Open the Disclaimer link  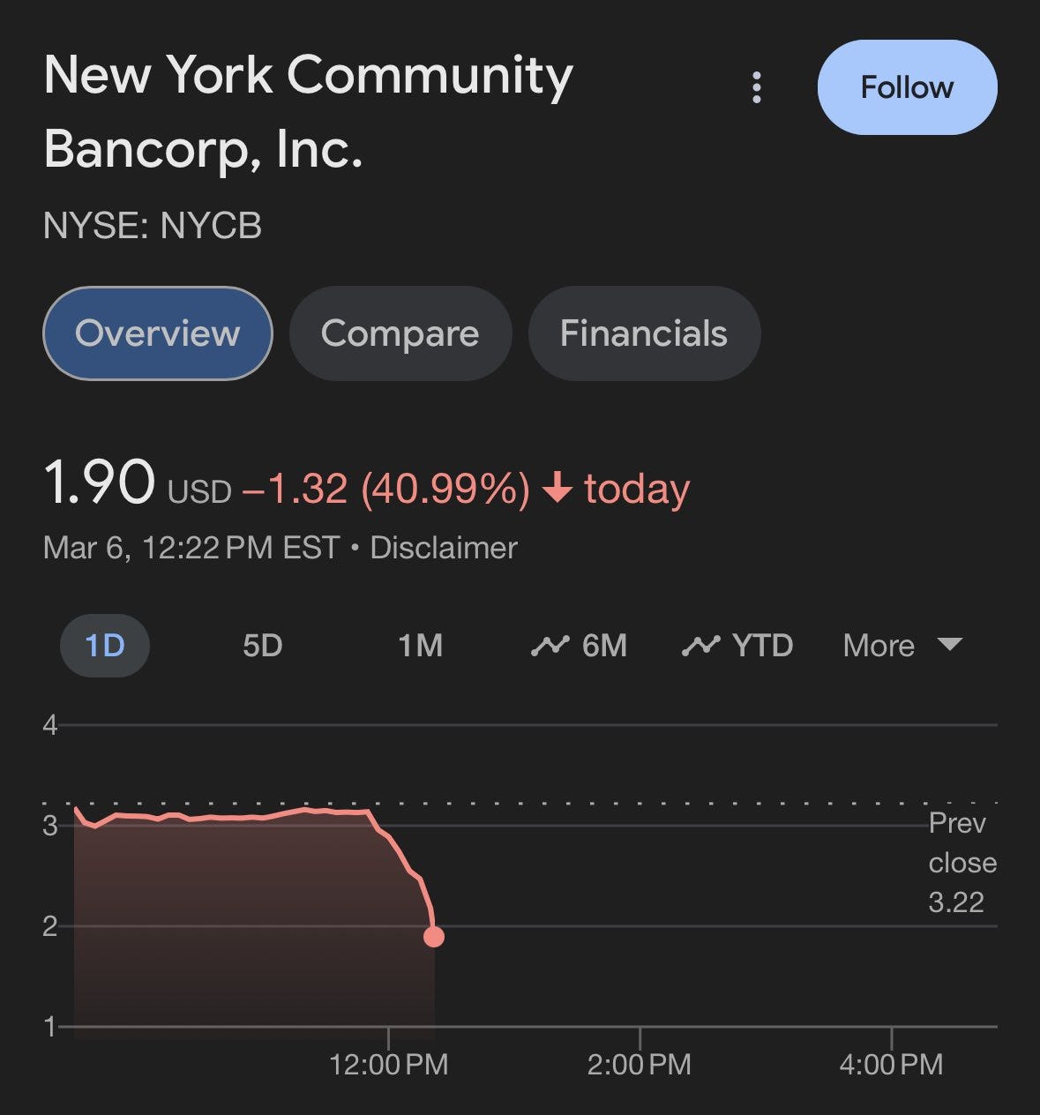443,548
